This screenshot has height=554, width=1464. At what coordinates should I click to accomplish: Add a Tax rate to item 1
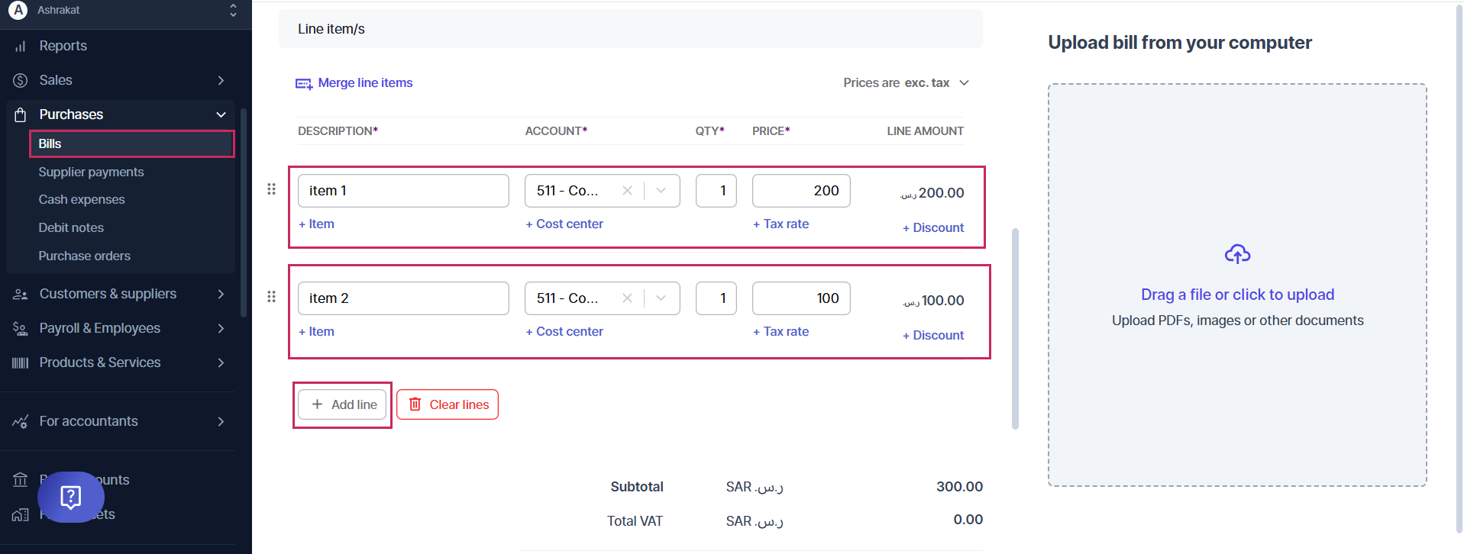(780, 224)
